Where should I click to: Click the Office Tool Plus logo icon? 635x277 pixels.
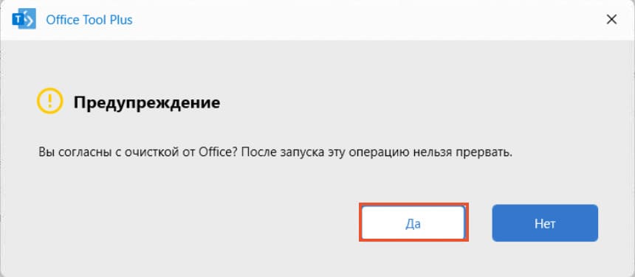pos(24,19)
